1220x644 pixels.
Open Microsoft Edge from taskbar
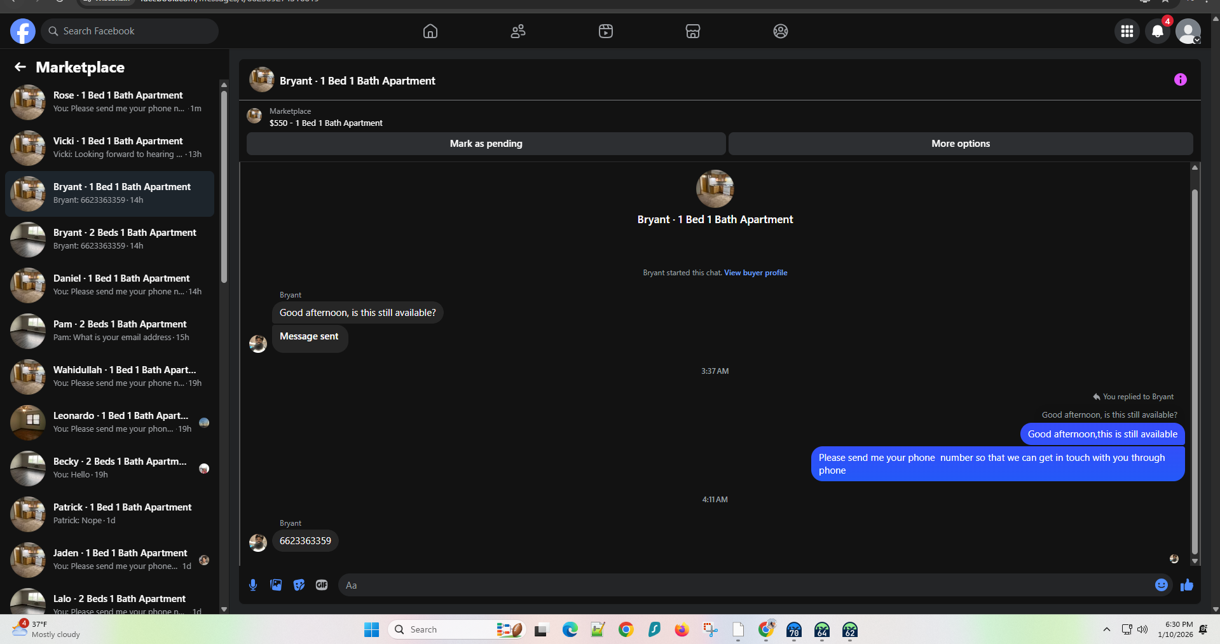[x=570, y=629]
